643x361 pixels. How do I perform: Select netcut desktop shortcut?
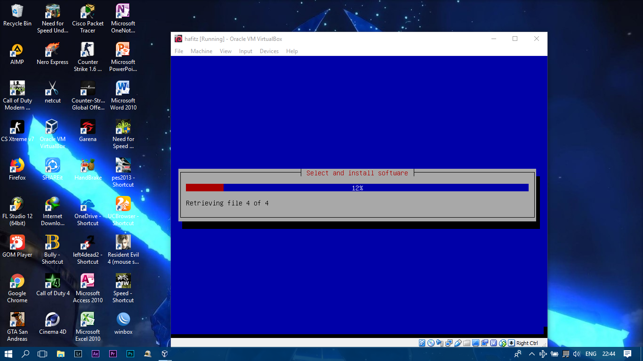tap(53, 93)
